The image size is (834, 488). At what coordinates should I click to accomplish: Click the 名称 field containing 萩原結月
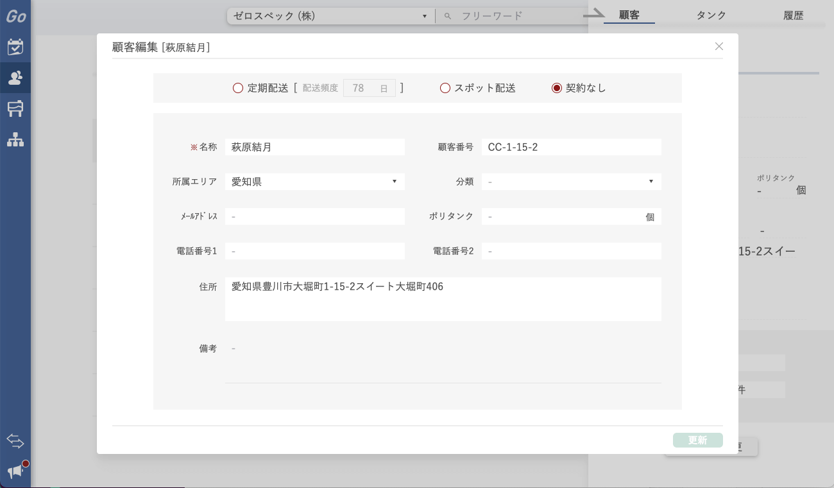point(315,147)
